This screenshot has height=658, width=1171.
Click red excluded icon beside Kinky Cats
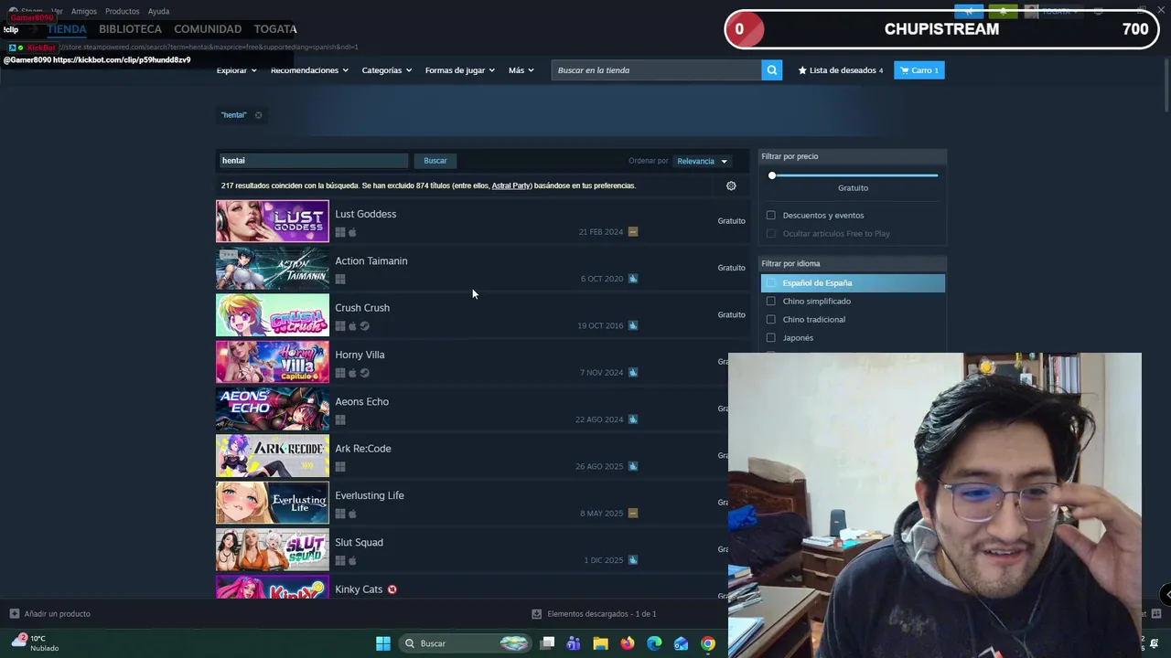[x=392, y=589]
